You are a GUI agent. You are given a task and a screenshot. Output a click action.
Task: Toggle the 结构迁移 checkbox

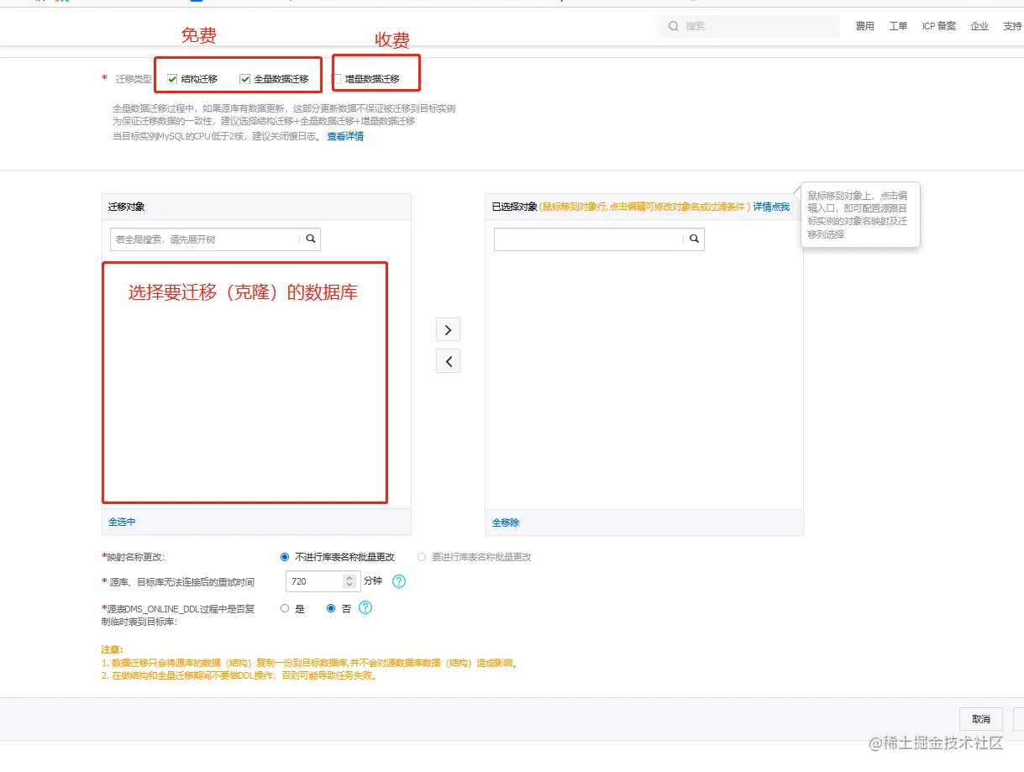click(172, 79)
